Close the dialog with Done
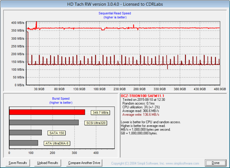This screenshot has width=230, height=168. point(215,163)
